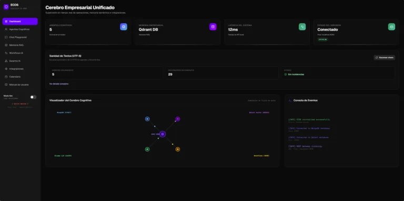This screenshot has height=201, width=404.
Task: Click the green latency pulse icon
Action: (x=302, y=27)
